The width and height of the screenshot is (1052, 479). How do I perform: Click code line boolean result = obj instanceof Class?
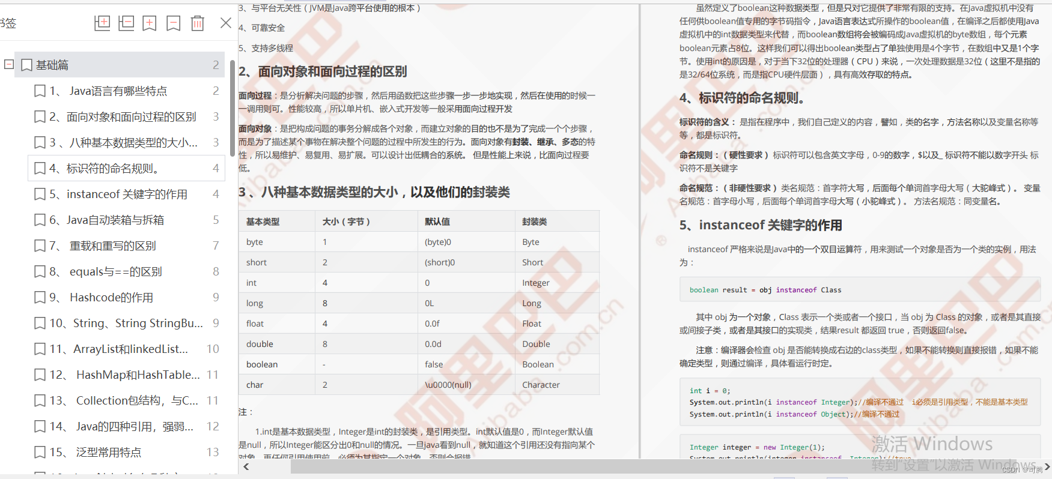pos(765,290)
